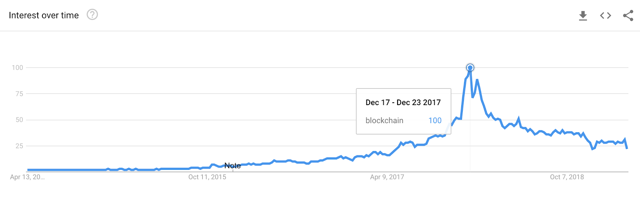Click the Dec 17 - Dec 23 2017 tooltip date

click(x=403, y=102)
